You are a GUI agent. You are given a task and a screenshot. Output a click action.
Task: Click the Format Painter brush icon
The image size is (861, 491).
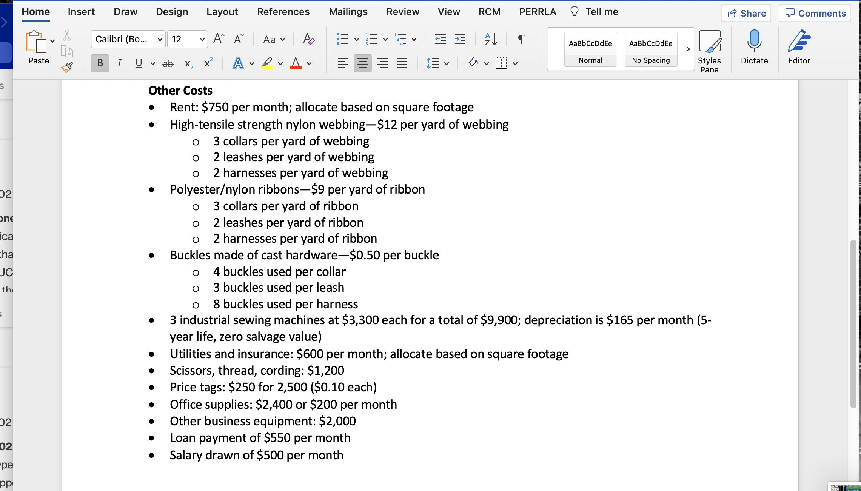[x=67, y=67]
